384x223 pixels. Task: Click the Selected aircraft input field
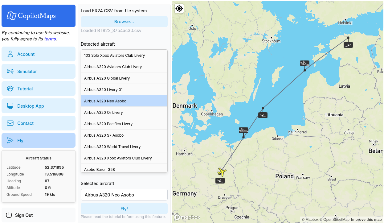124,195
